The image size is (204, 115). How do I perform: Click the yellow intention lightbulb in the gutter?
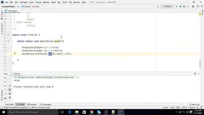[x=15, y=53]
